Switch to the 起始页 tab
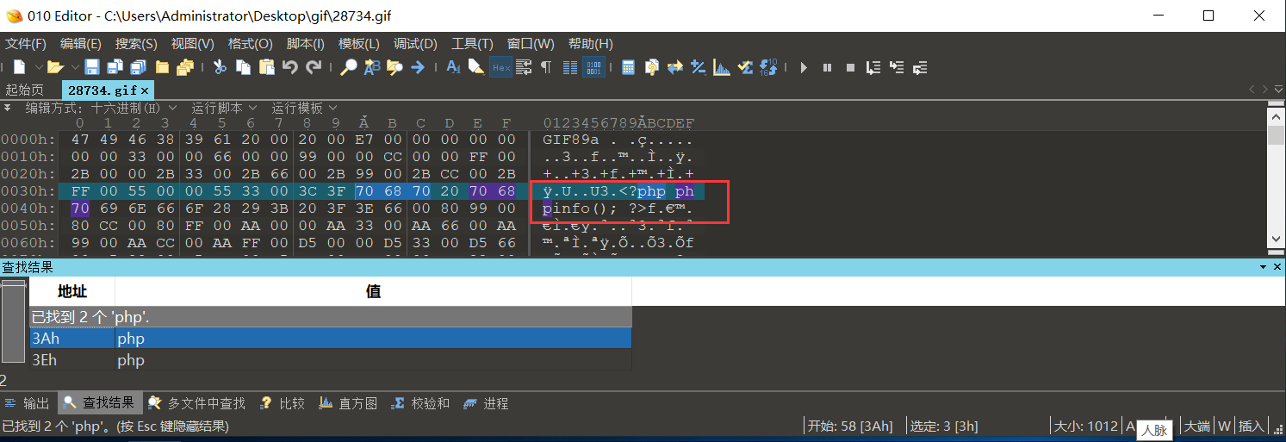The image size is (1286, 442). pos(24,90)
